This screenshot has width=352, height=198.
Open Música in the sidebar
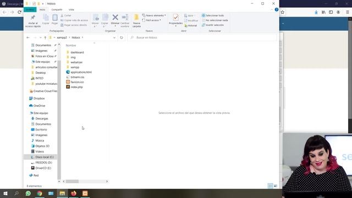[37, 141]
